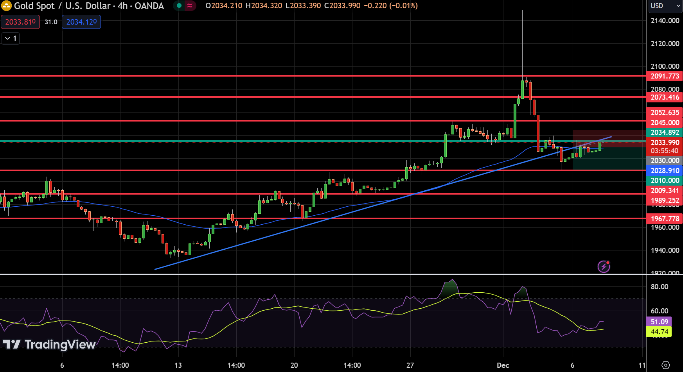Click the blue 2028.910 moving average label
683x372 pixels.
pyautogui.click(x=665, y=171)
